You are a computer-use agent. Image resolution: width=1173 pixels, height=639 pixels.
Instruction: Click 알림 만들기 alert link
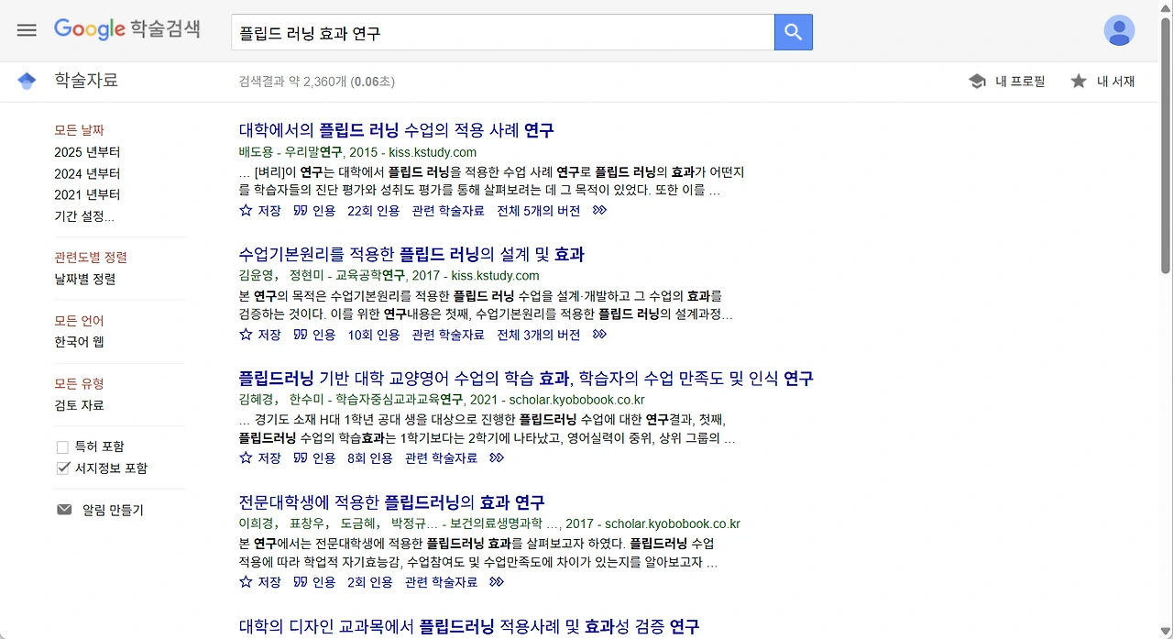coord(113,510)
